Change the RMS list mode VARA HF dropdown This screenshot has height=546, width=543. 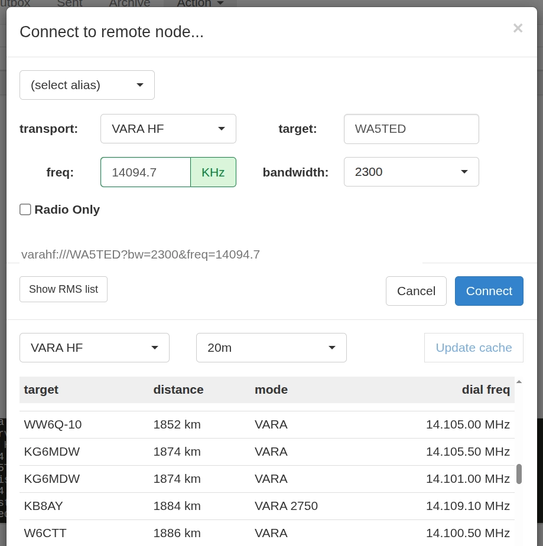[95, 348]
